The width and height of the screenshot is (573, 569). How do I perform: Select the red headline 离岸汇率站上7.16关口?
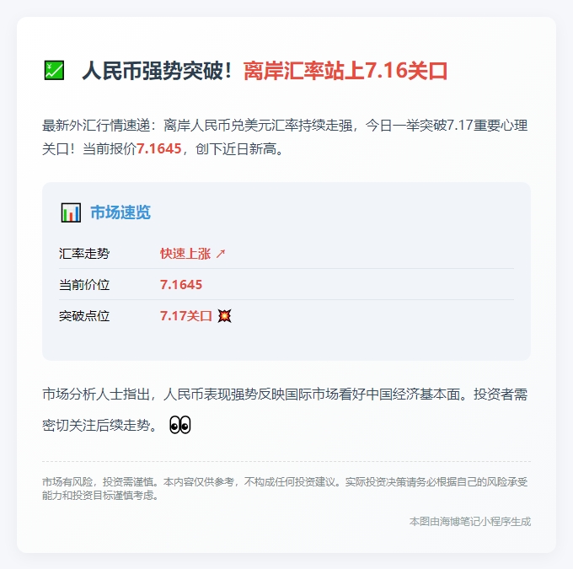click(345, 71)
